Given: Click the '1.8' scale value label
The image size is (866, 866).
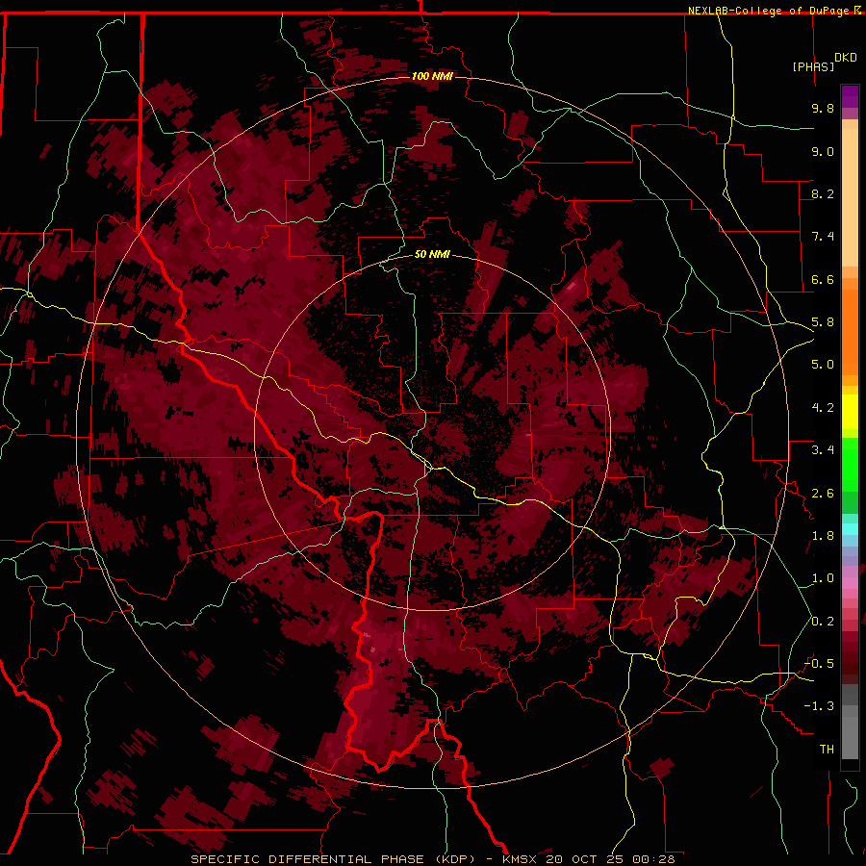Looking at the screenshot, I should [x=823, y=536].
